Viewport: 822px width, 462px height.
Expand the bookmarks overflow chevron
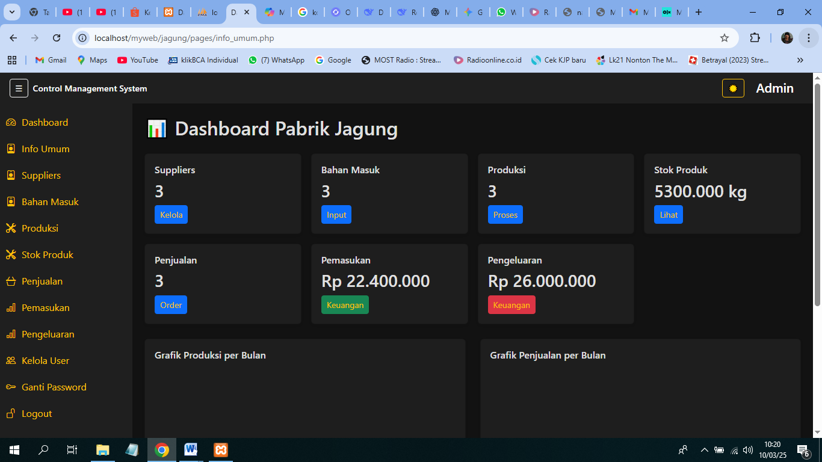[x=800, y=60]
